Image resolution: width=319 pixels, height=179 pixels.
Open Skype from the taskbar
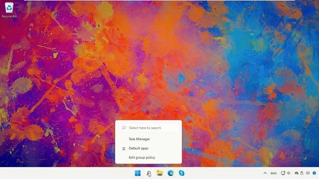point(181,173)
